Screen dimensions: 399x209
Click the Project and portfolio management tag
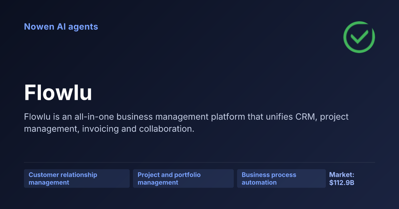[x=183, y=178]
